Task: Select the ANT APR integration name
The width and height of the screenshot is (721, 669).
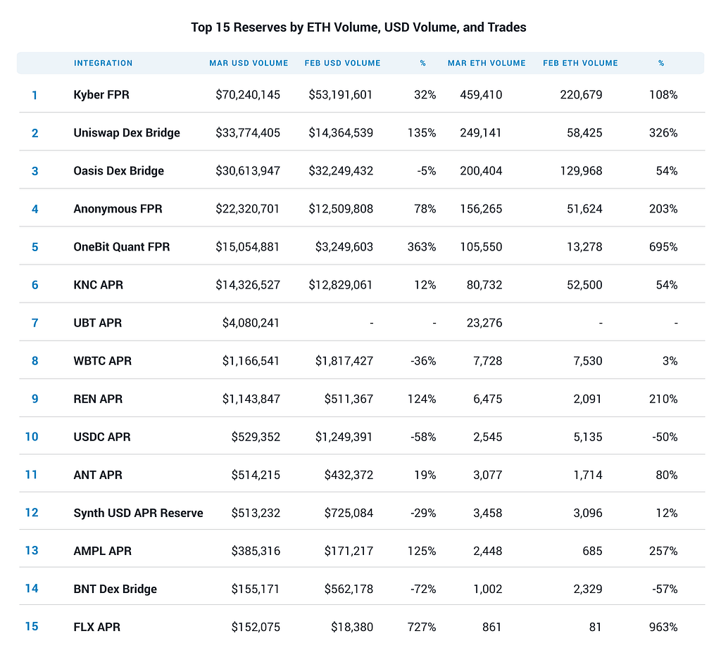Action: (98, 475)
